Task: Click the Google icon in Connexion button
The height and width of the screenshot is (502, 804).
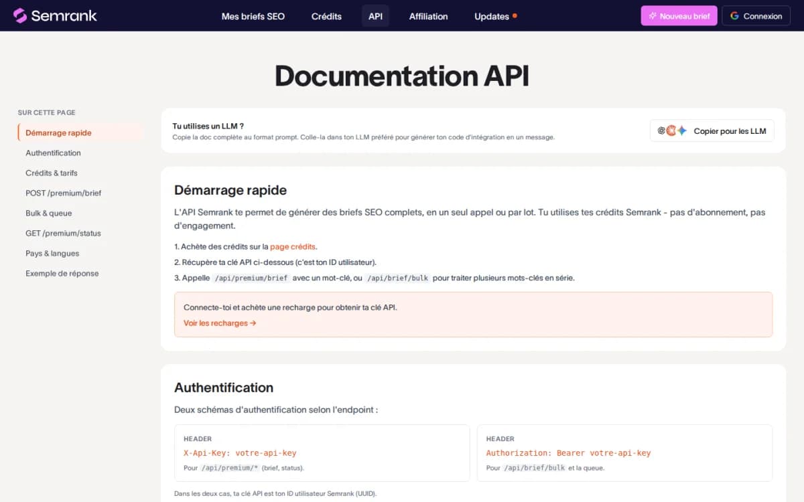Action: point(735,16)
